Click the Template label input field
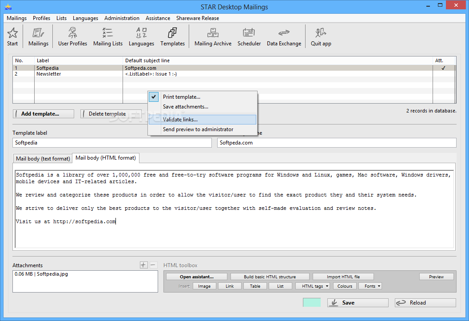 pos(112,143)
